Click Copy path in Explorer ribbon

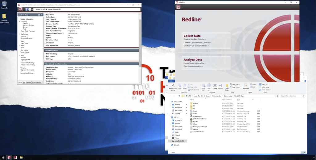tap(192, 87)
